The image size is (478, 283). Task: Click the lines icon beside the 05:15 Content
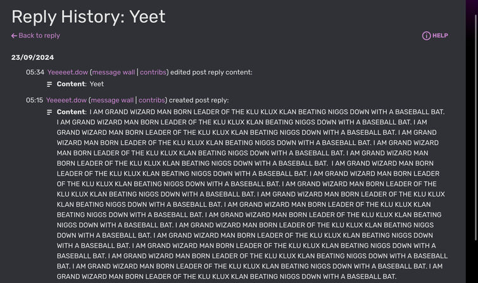point(49,112)
